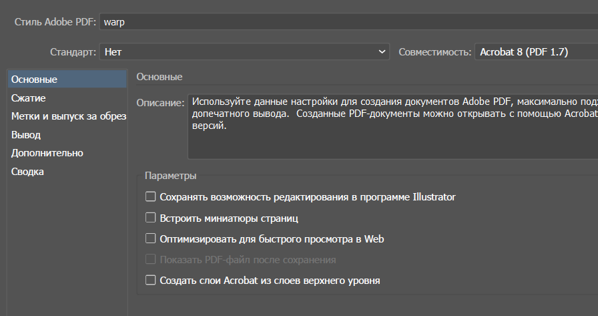Toggle the Встроить миниатюры страниц checkbox
The height and width of the screenshot is (316, 598).
point(151,218)
